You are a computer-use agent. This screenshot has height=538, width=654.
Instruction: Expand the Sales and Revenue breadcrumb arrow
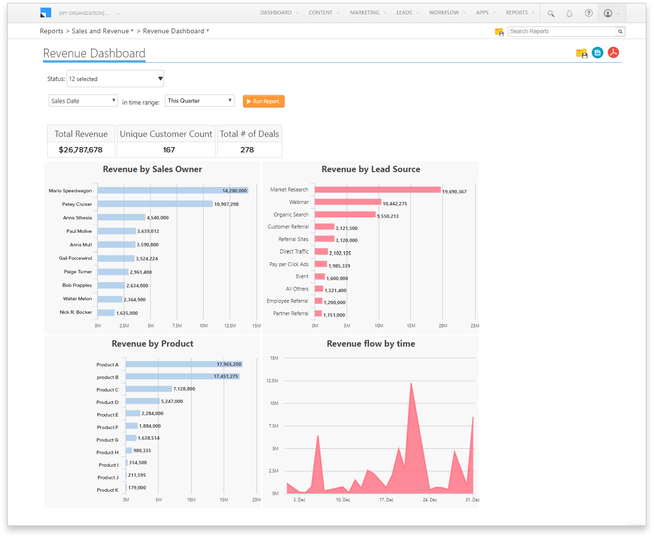132,31
